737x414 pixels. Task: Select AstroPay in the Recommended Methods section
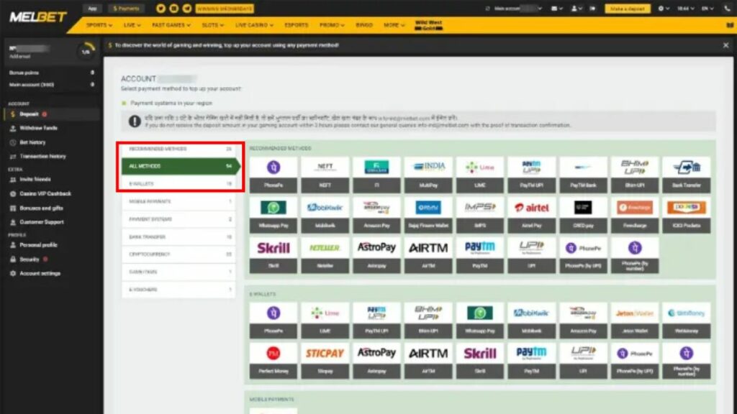point(376,255)
